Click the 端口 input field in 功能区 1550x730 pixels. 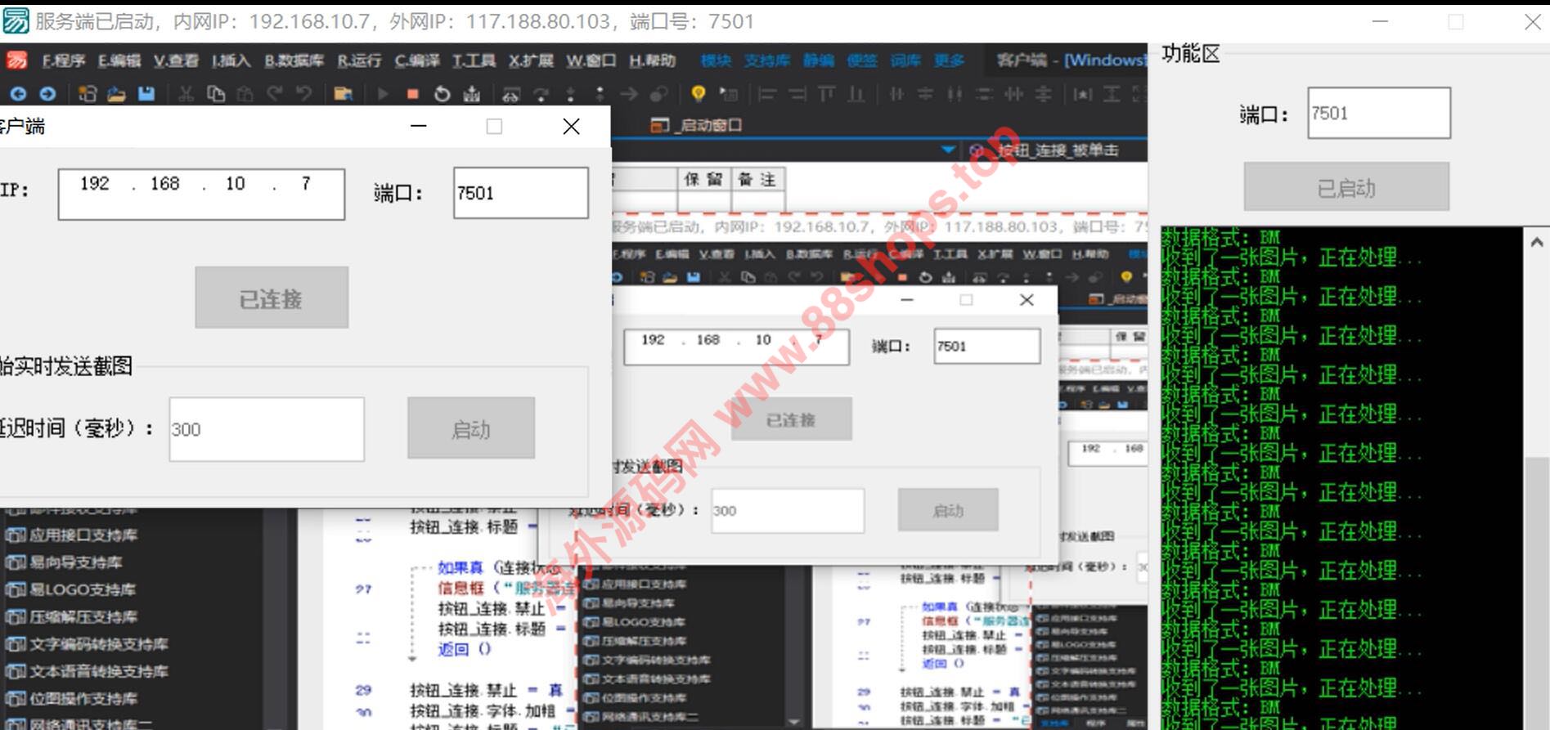tap(1378, 113)
